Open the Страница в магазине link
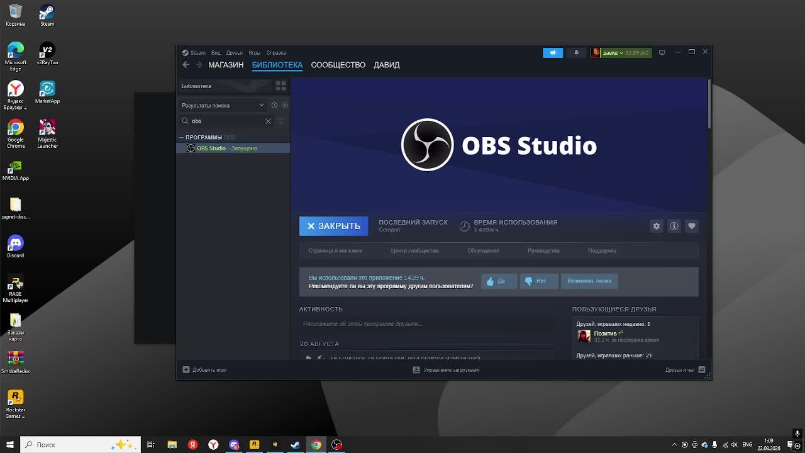Viewport: 805px width, 453px height. 335,250
